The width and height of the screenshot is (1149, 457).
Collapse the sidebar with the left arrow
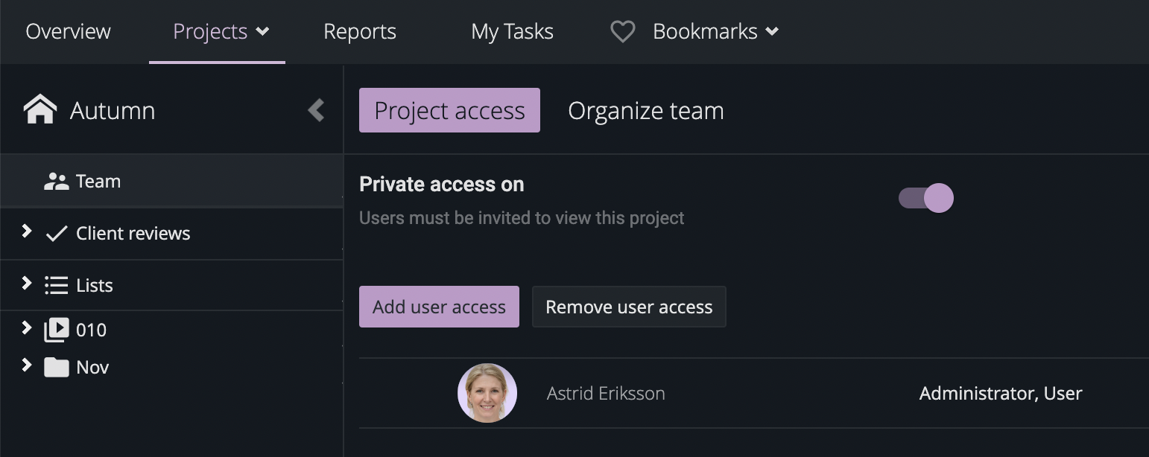[x=317, y=110]
